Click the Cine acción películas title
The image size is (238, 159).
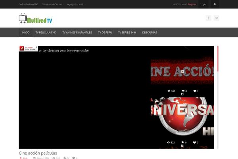38,153
